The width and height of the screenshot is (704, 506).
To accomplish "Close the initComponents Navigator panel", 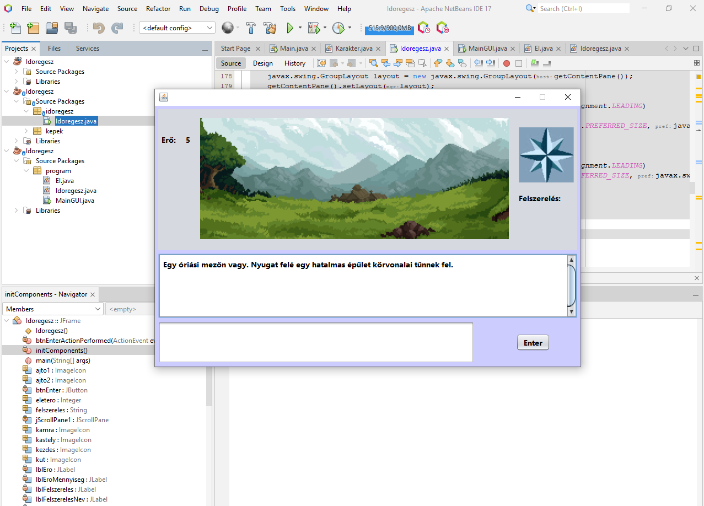I will [93, 294].
